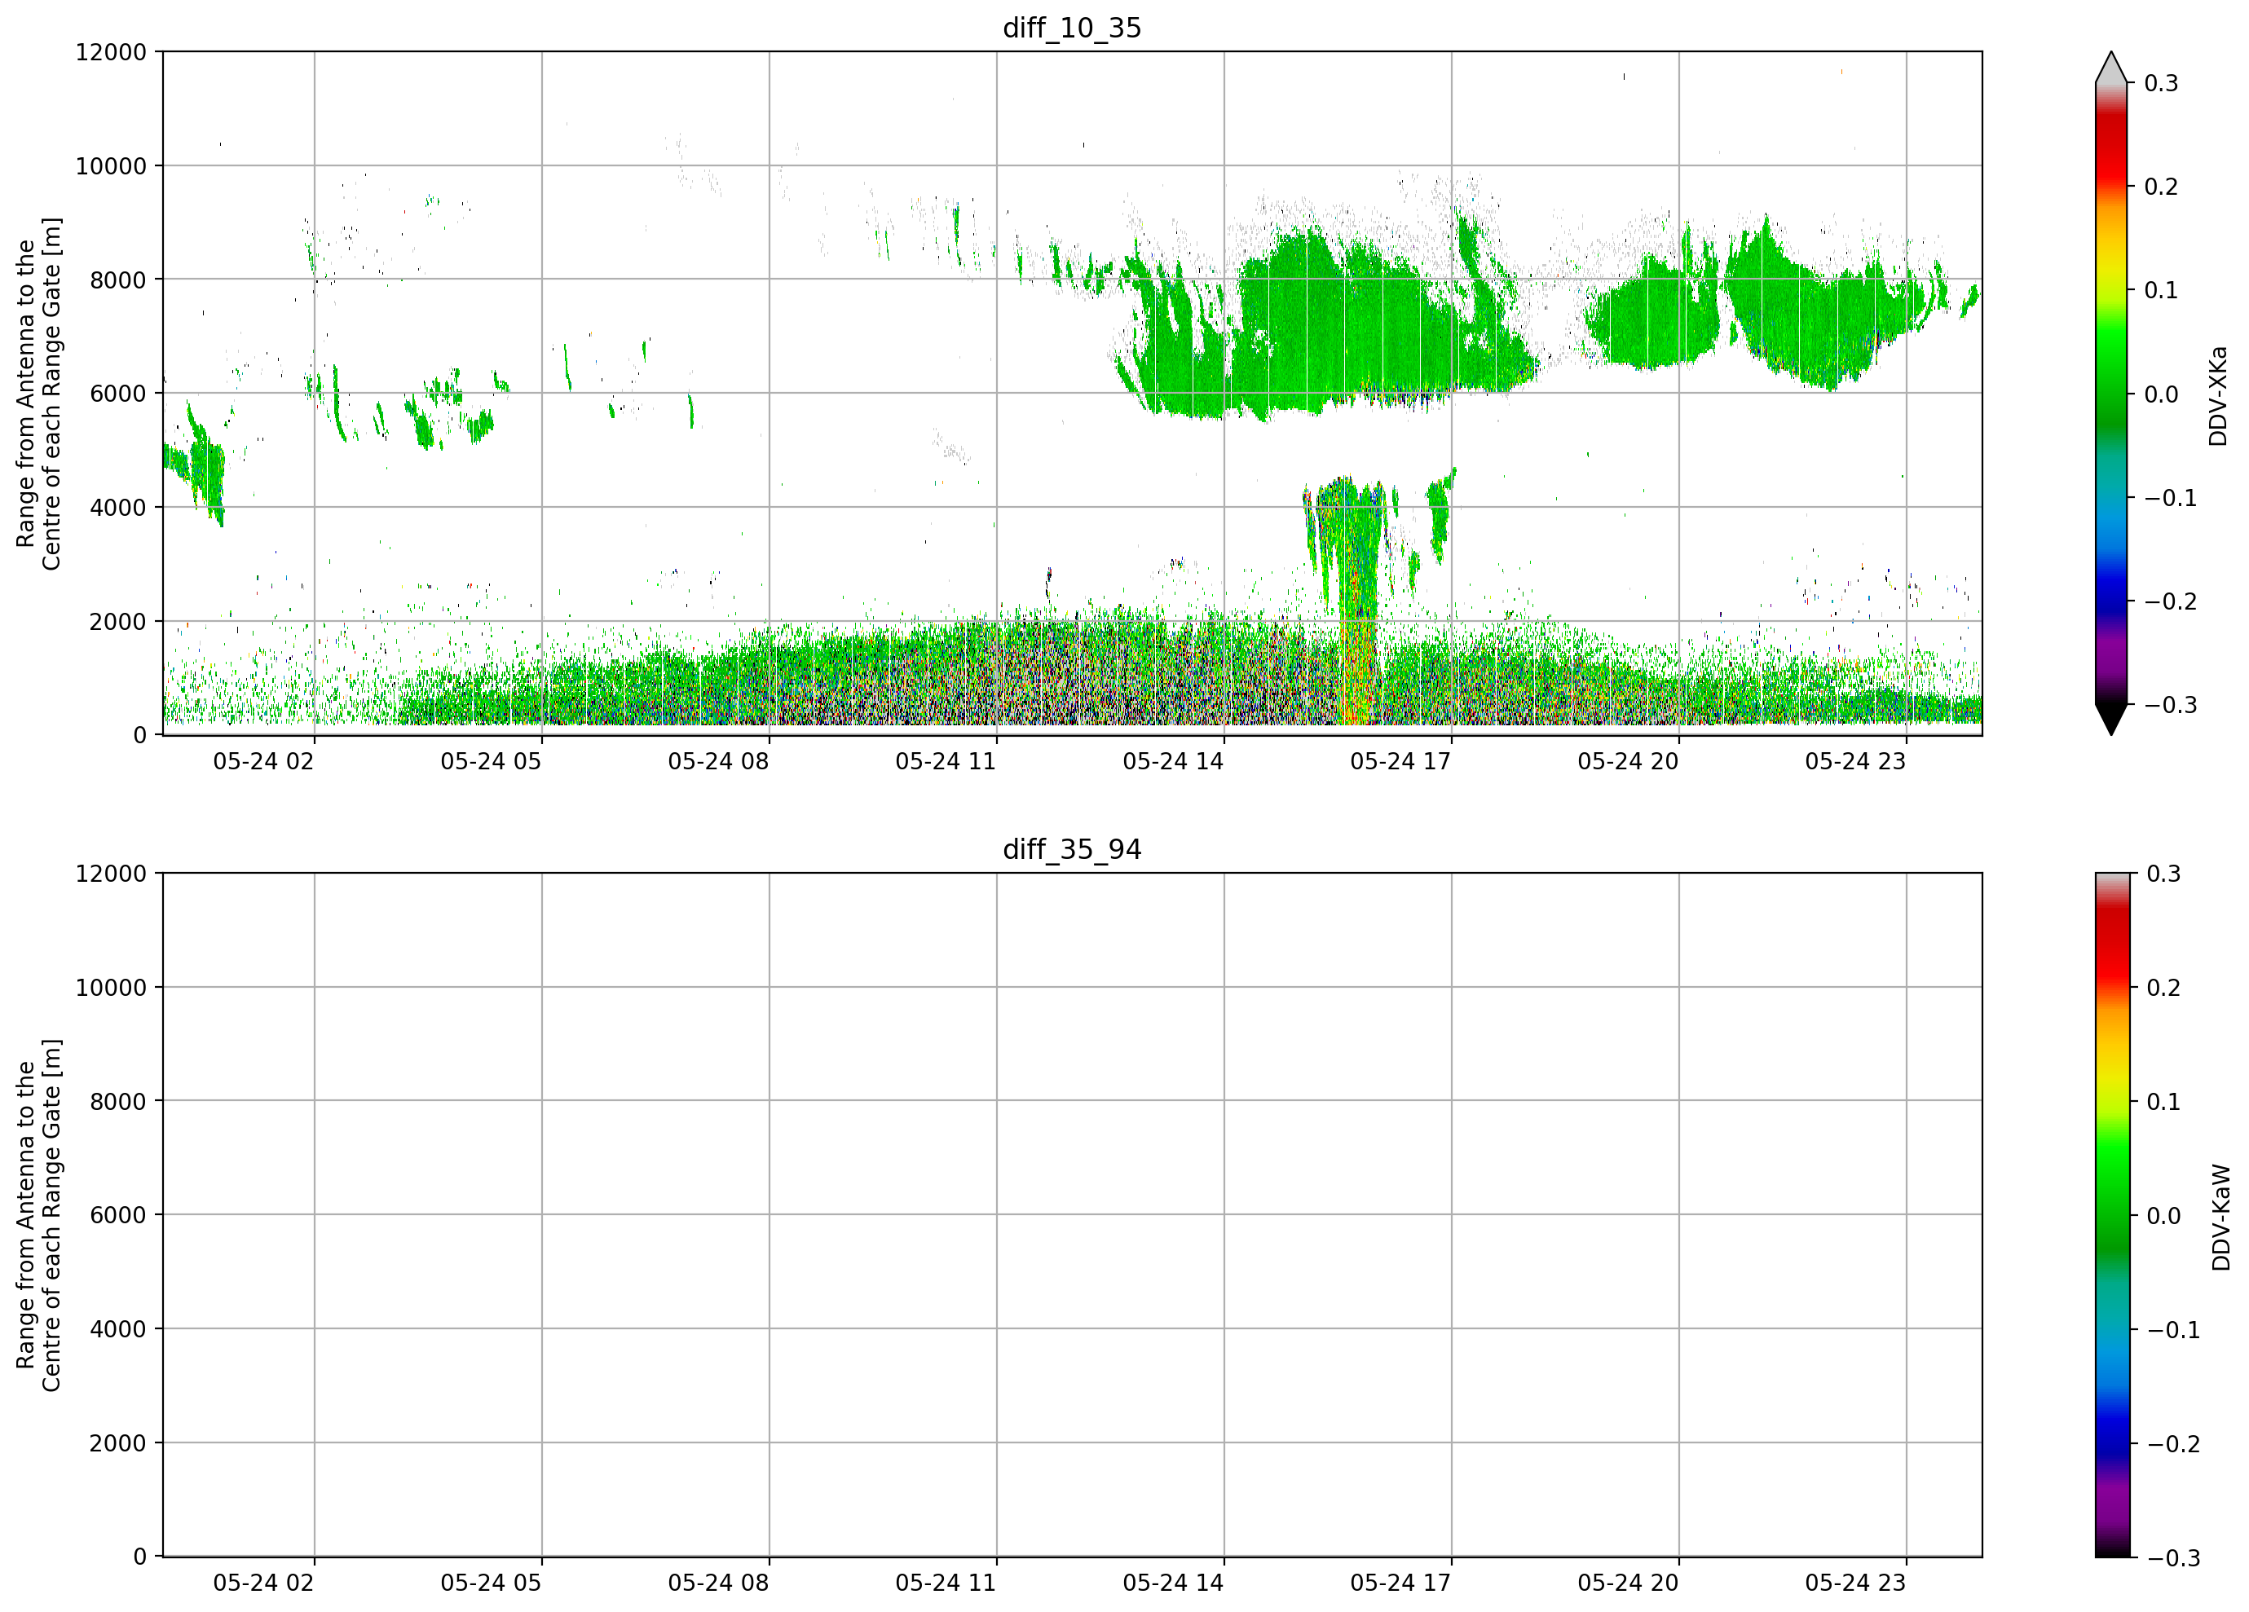Click the 05-24 23 tick label on top plot

(1855, 761)
